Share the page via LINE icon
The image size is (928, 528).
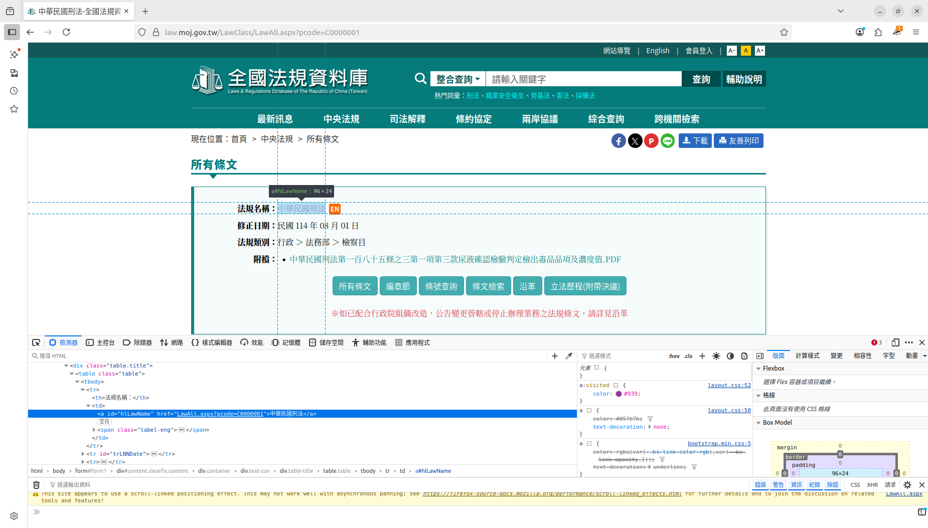pyautogui.click(x=667, y=141)
